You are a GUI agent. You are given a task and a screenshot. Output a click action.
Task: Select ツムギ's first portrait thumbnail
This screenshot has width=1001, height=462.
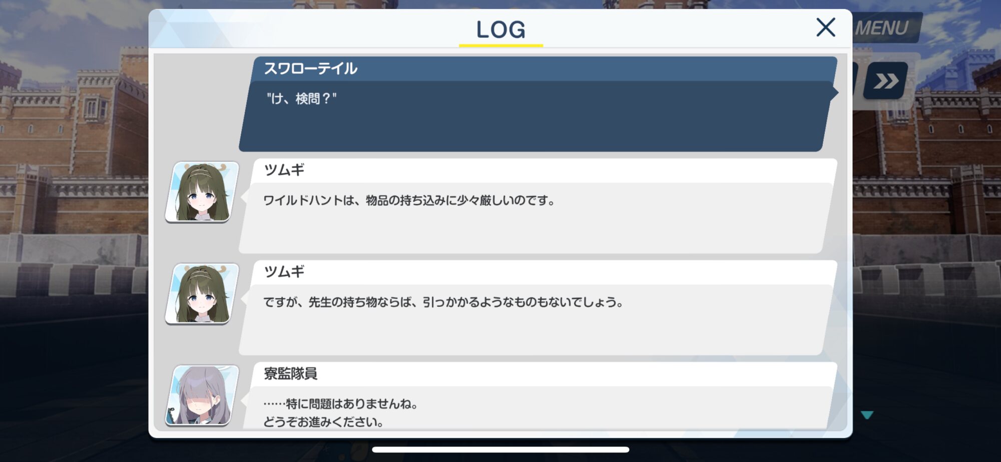click(x=202, y=192)
